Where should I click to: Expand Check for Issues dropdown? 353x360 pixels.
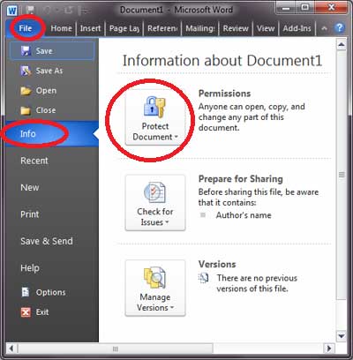155,203
